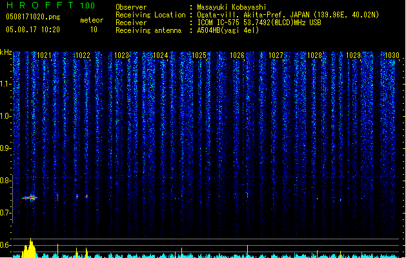Click the date stamp 05.08.17 10:20

33,30
